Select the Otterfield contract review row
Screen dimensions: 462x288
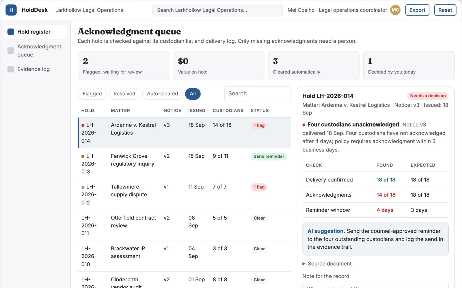click(184, 225)
